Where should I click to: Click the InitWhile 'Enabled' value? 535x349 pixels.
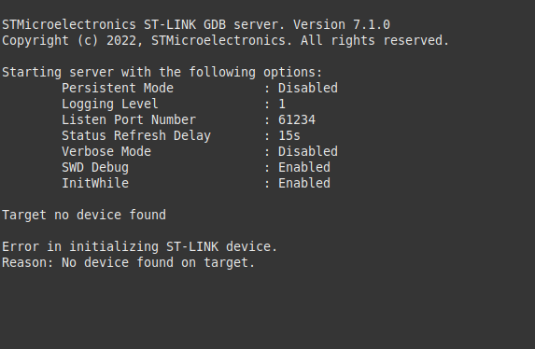click(x=304, y=183)
